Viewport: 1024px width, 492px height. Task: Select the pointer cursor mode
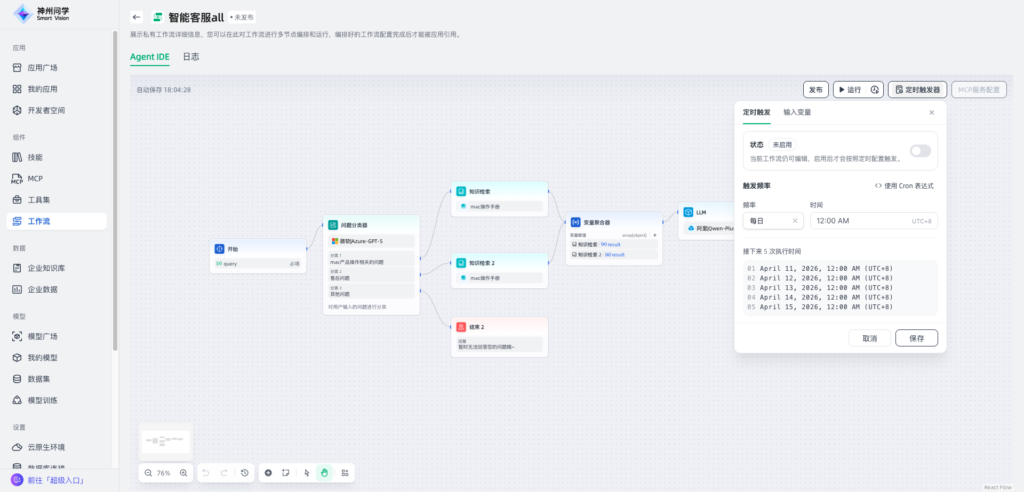[x=307, y=473]
